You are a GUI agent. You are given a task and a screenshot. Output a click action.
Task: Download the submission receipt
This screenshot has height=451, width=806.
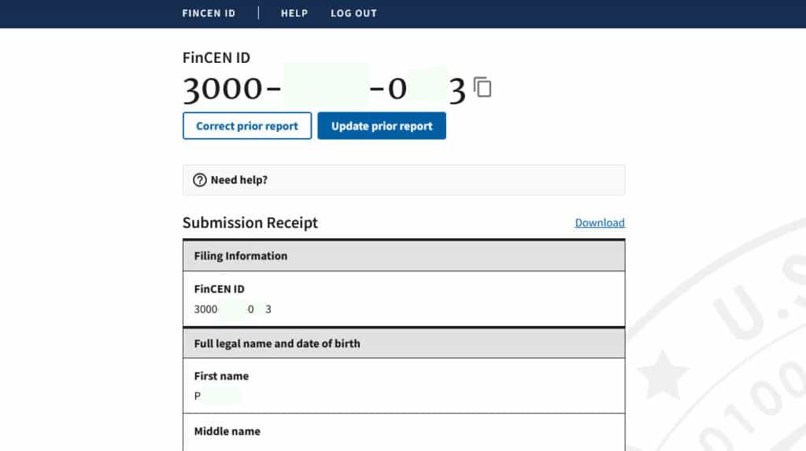(600, 223)
